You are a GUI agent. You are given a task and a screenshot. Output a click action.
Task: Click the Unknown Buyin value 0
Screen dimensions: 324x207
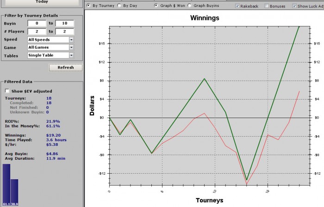48,112
